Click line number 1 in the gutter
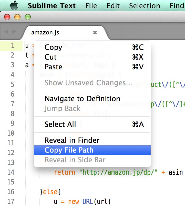 point(13,45)
